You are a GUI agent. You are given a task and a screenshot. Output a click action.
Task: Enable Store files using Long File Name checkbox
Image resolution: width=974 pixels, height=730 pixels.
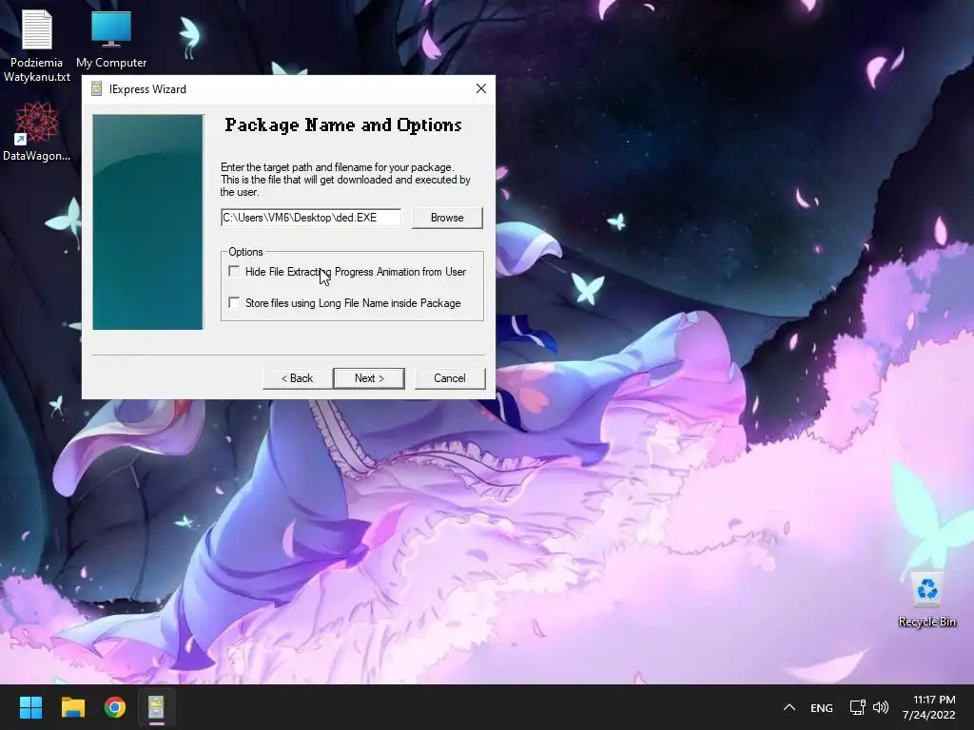(234, 302)
